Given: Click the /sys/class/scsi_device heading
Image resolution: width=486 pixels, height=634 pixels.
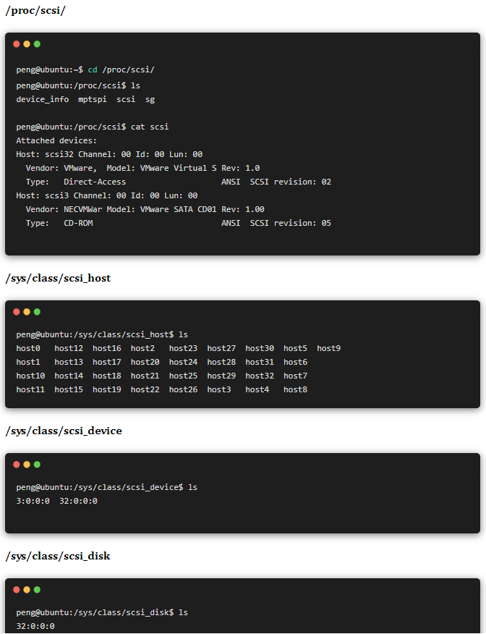Looking at the screenshot, I should point(64,431).
